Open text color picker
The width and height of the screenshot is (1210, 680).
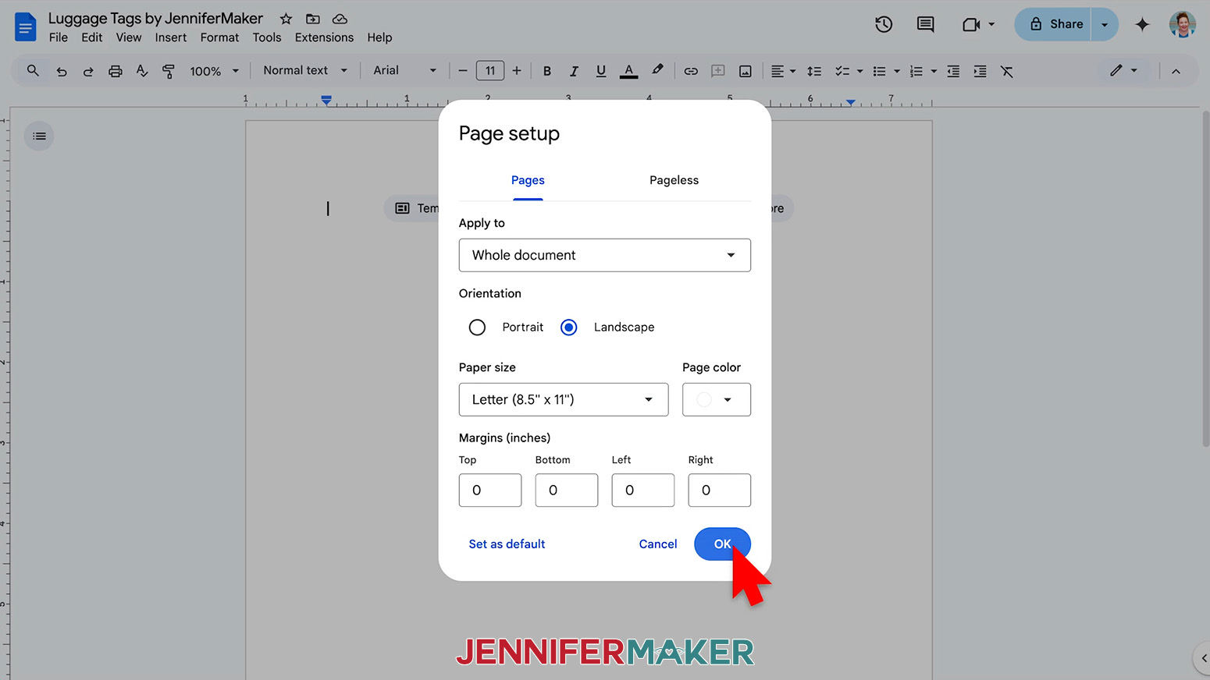(628, 71)
